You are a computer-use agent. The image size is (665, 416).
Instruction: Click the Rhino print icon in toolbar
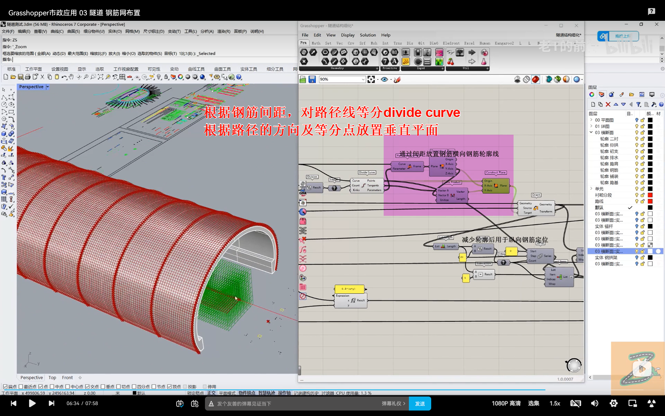pos(28,77)
